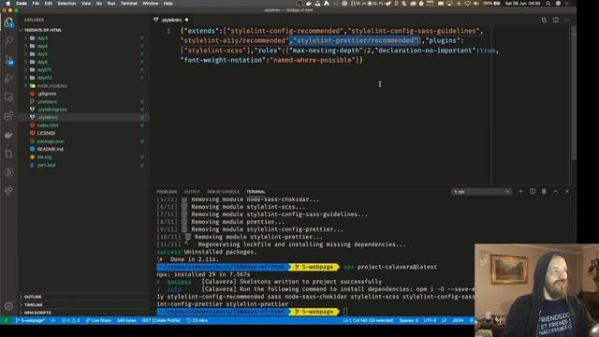Collapse the 150DAYS-OF-HTML root folder

pyautogui.click(x=42, y=30)
